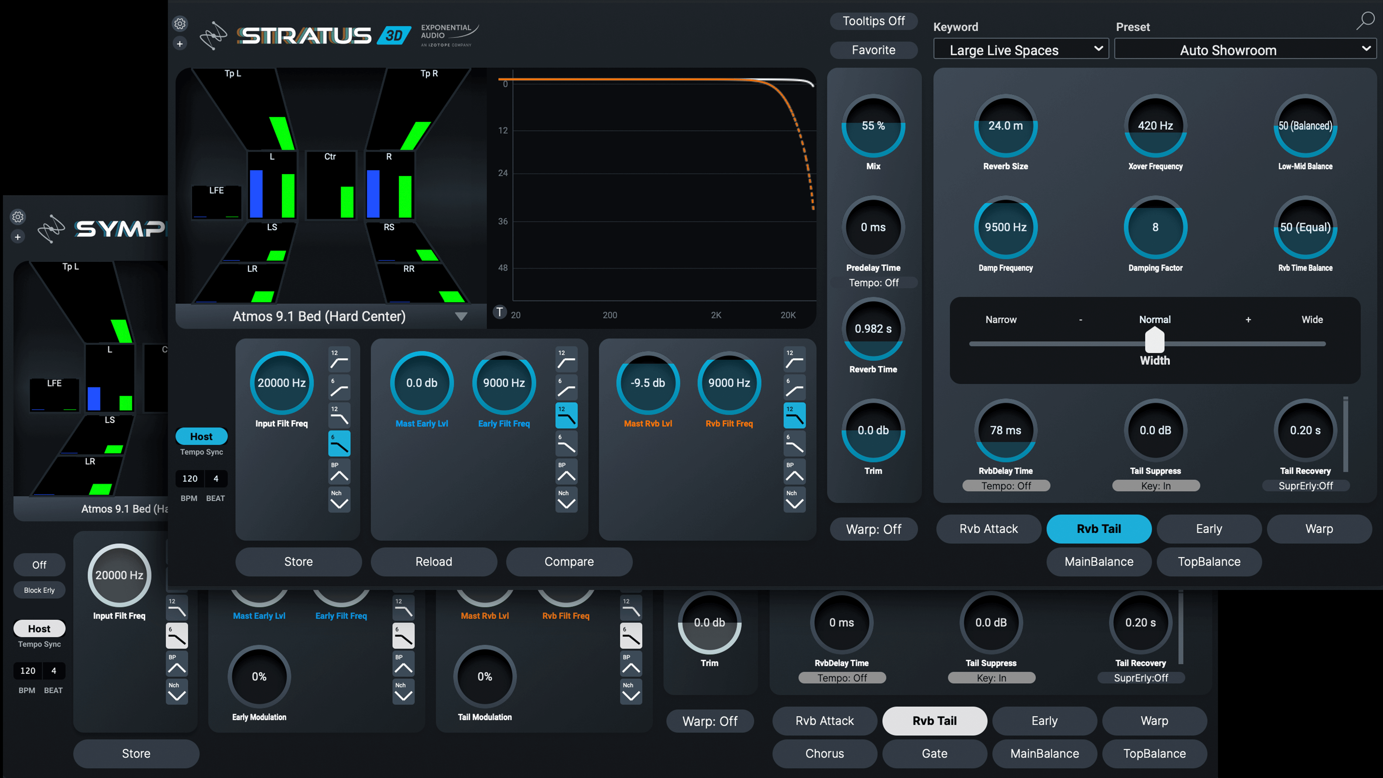Toggle Favorite preset button
The width and height of the screenshot is (1383, 778).
click(x=873, y=50)
